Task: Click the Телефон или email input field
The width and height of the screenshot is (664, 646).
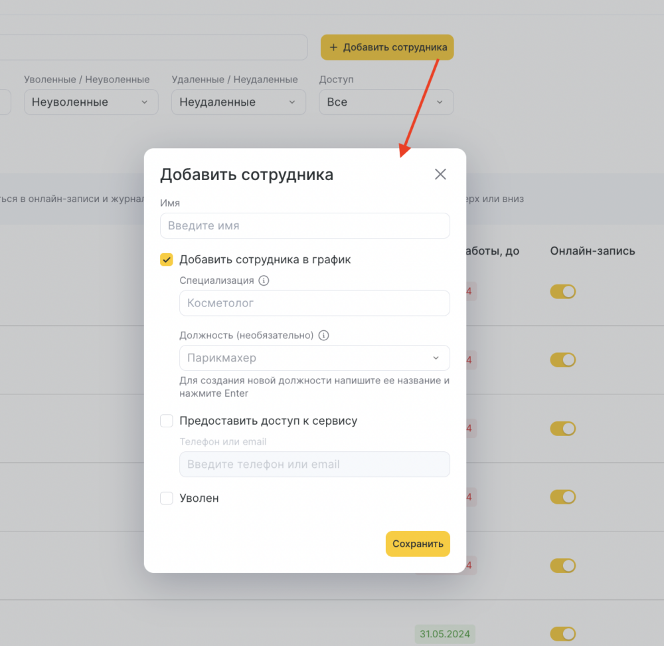Action: [x=314, y=464]
